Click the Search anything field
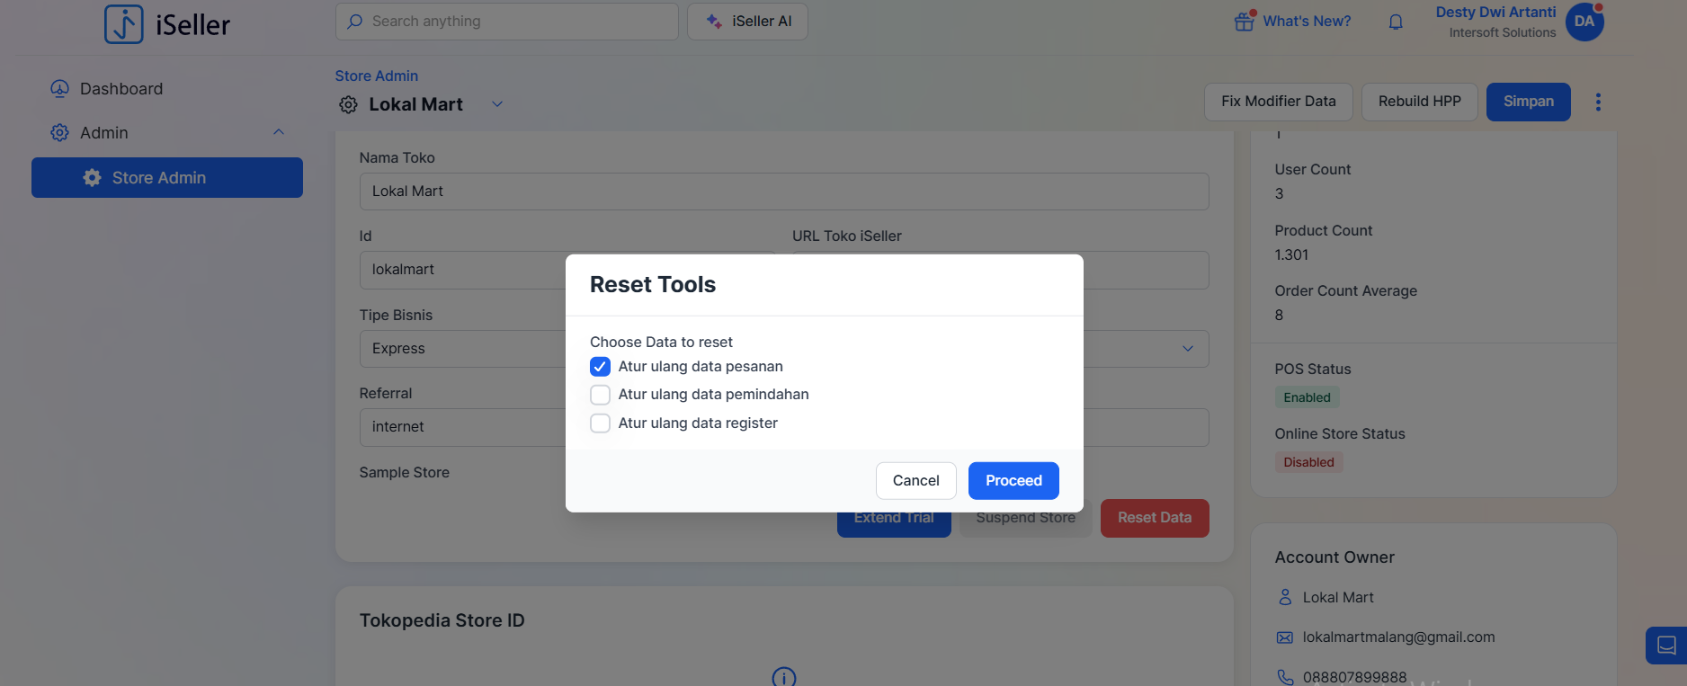 (x=507, y=22)
